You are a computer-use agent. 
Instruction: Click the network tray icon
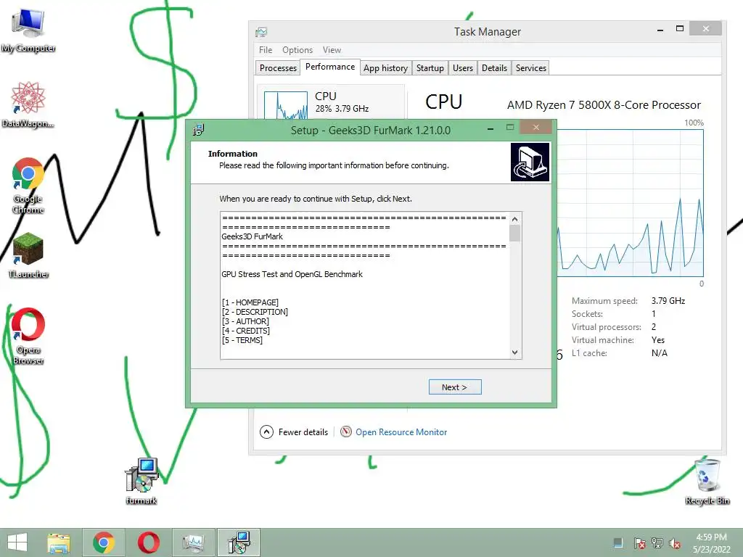(657, 542)
